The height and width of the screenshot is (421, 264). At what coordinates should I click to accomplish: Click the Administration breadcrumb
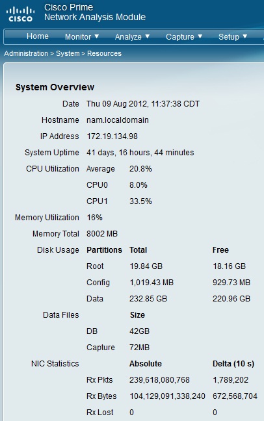click(26, 53)
